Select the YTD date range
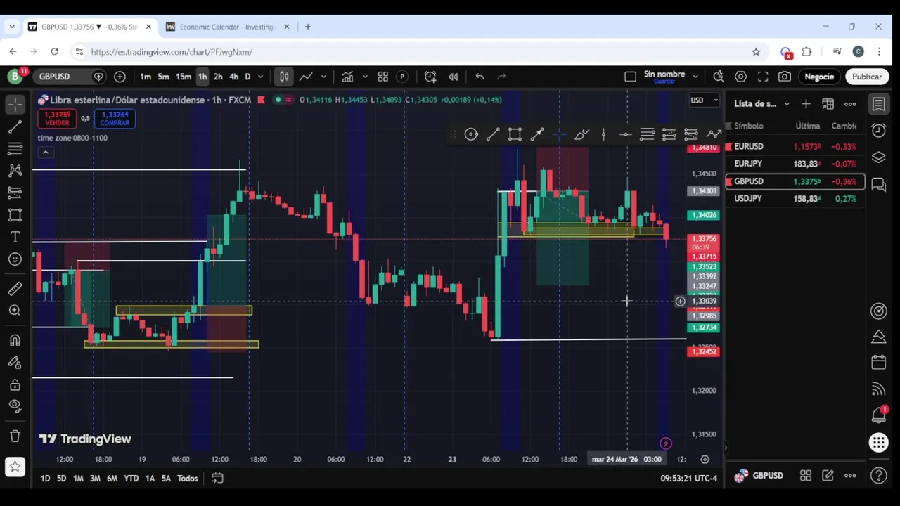Image resolution: width=900 pixels, height=506 pixels. 131,479
